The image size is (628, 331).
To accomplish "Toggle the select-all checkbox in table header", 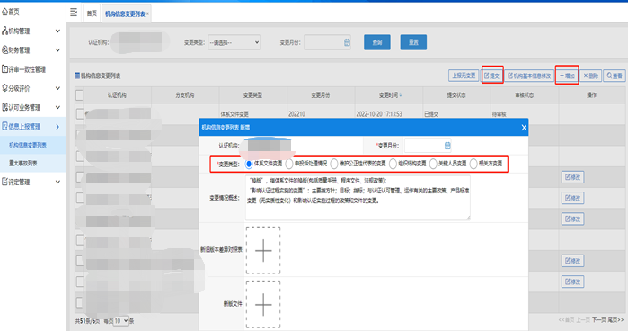I will [79, 95].
